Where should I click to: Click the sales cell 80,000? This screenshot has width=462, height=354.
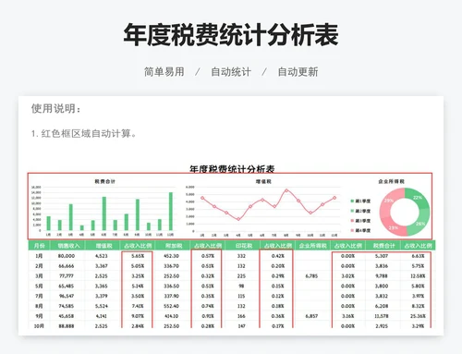pyautogui.click(x=67, y=256)
